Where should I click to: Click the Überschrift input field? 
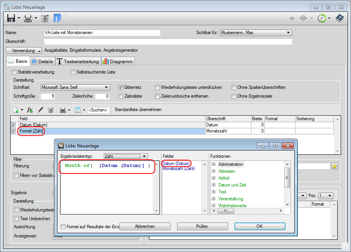tap(168, 41)
